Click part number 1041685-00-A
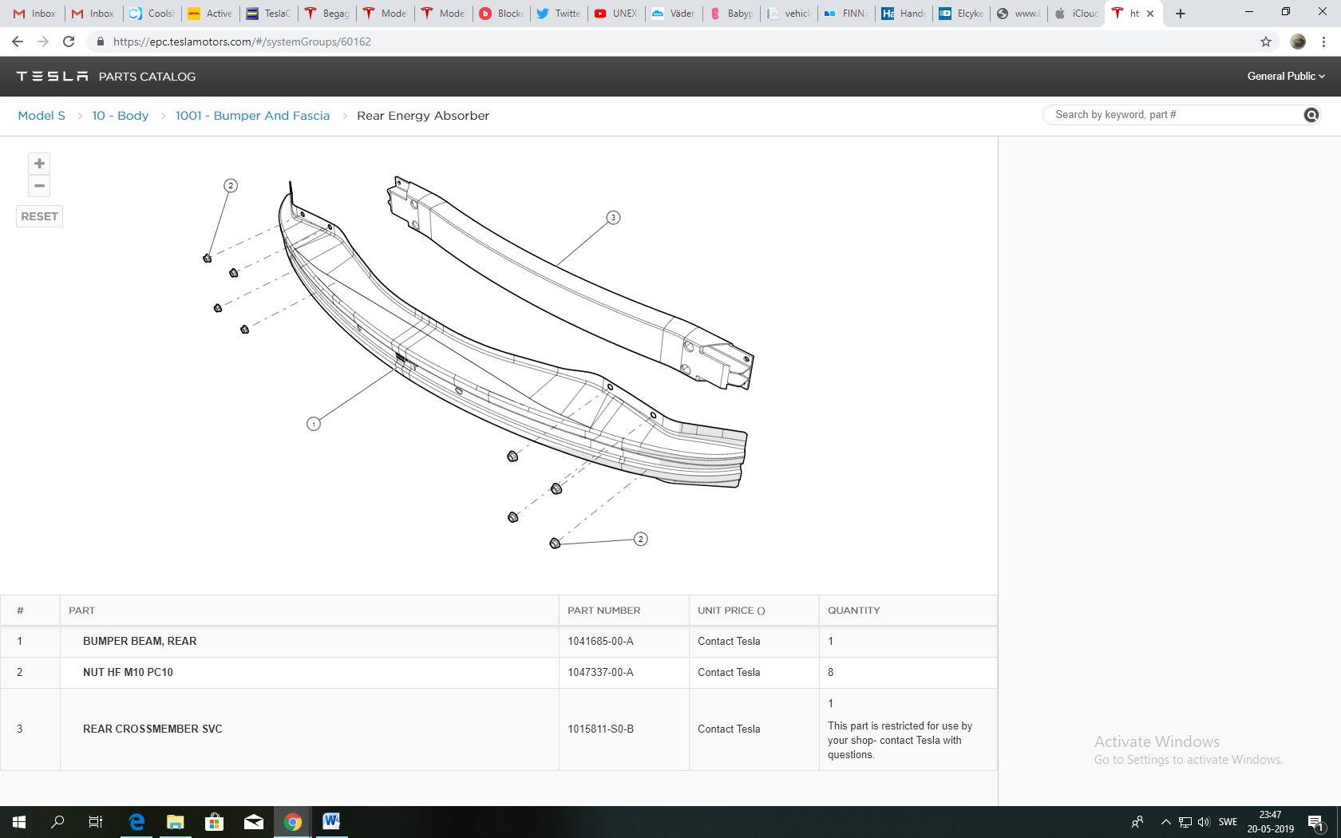1341x838 pixels. [x=600, y=641]
